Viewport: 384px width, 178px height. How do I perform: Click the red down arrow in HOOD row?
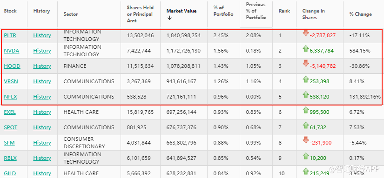click(x=306, y=63)
